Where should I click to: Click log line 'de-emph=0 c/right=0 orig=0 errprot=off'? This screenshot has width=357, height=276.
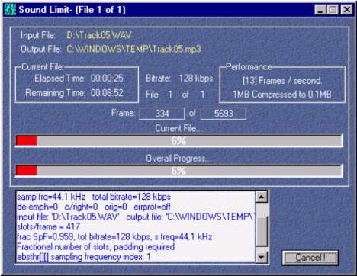[94, 207]
